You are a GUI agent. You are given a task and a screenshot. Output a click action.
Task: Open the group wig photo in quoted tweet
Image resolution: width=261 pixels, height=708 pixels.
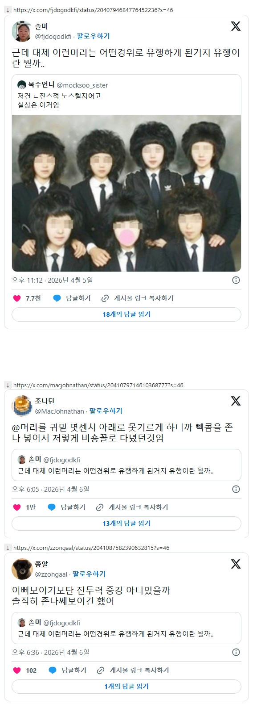point(126,193)
